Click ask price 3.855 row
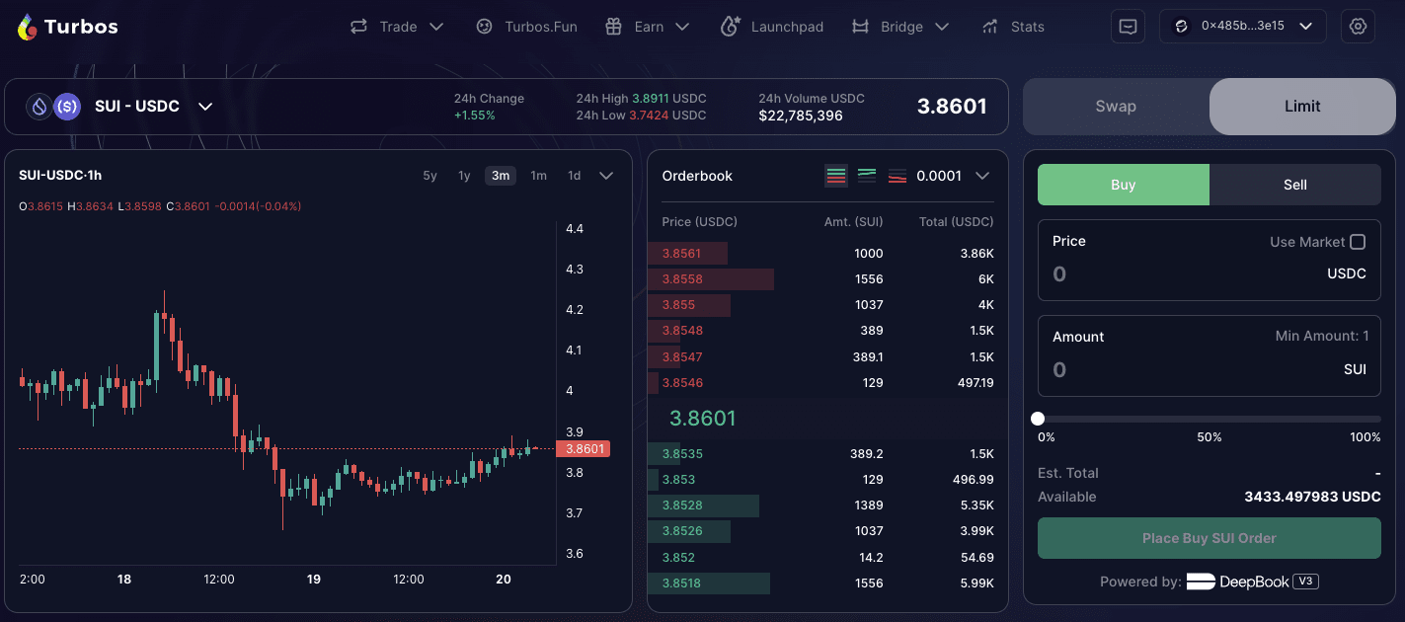The height and width of the screenshot is (622, 1405). 827,305
